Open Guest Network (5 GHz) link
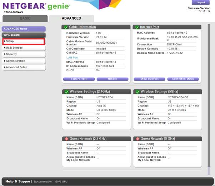The image size is (215, 186). point(158,139)
